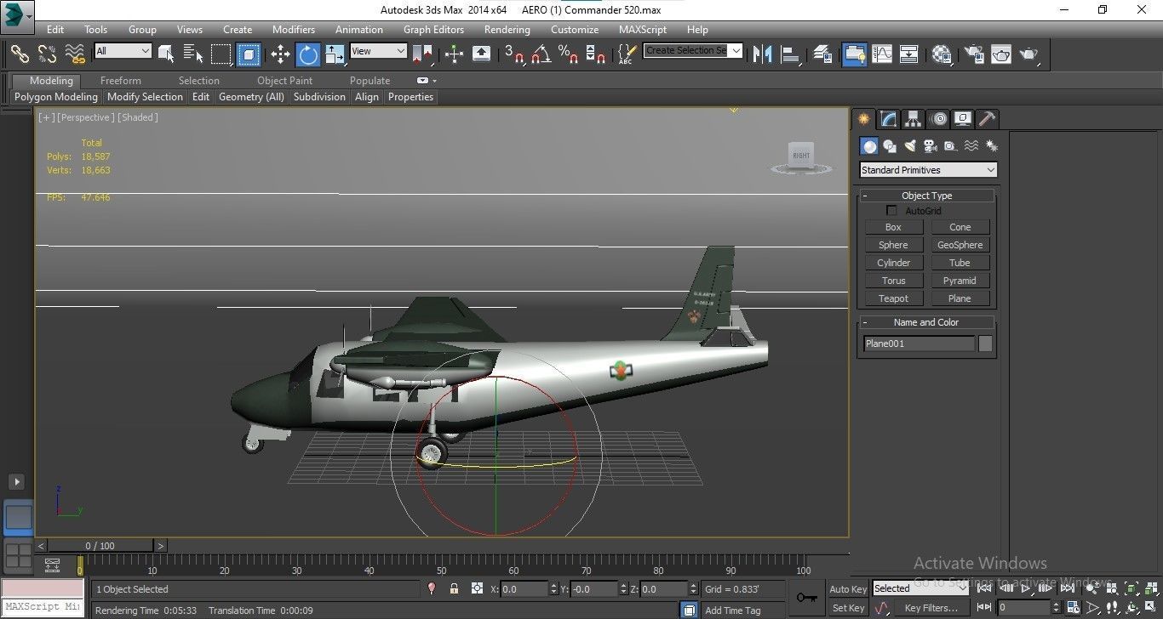Toggle Spinner Snap
Viewport: 1163px width, 619px height.
click(x=595, y=54)
